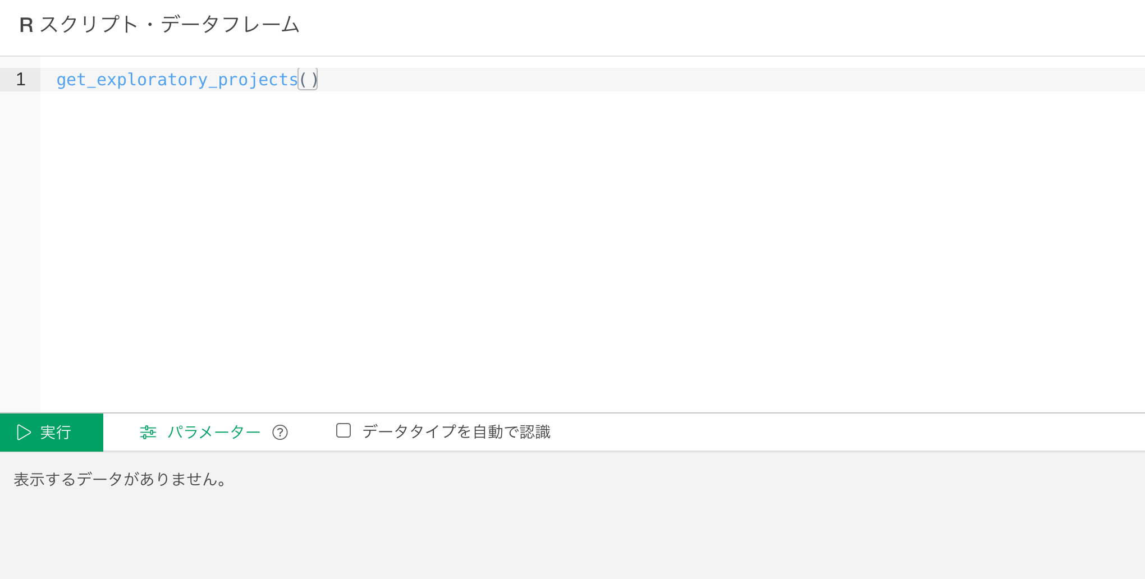1145x579 pixels.
Task: Place cursor after the closing parenthesis
Action: (x=318, y=80)
